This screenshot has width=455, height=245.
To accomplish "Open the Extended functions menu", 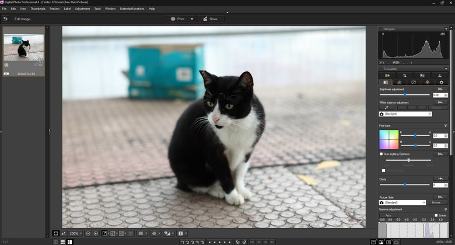I will [132, 9].
